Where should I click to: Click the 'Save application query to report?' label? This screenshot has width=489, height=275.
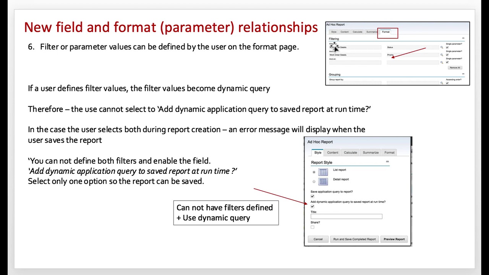[332, 192]
